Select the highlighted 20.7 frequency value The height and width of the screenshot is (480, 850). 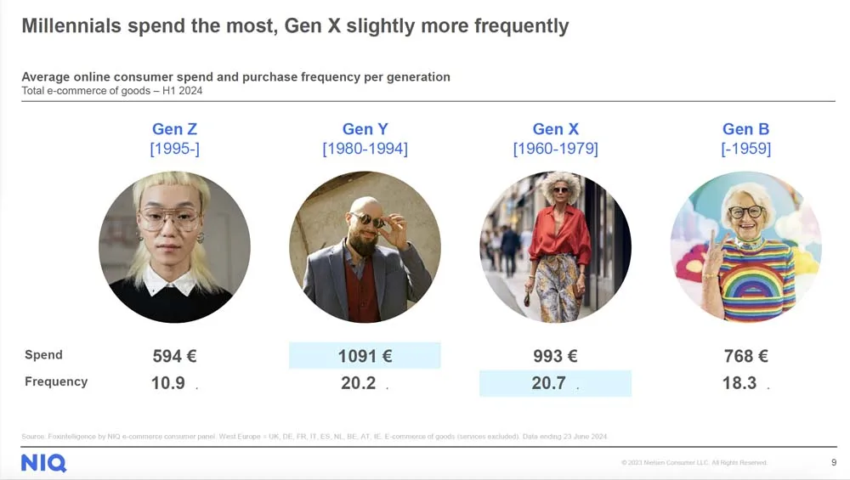pos(549,383)
